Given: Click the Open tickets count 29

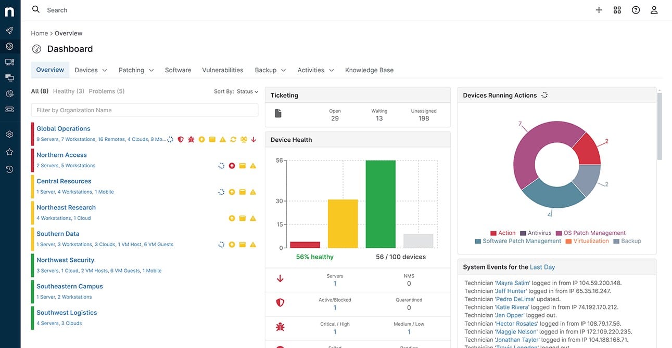Looking at the screenshot, I should point(335,118).
